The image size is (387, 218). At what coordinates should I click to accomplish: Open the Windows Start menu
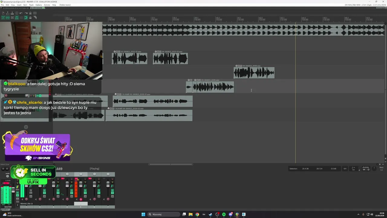(x=143, y=214)
